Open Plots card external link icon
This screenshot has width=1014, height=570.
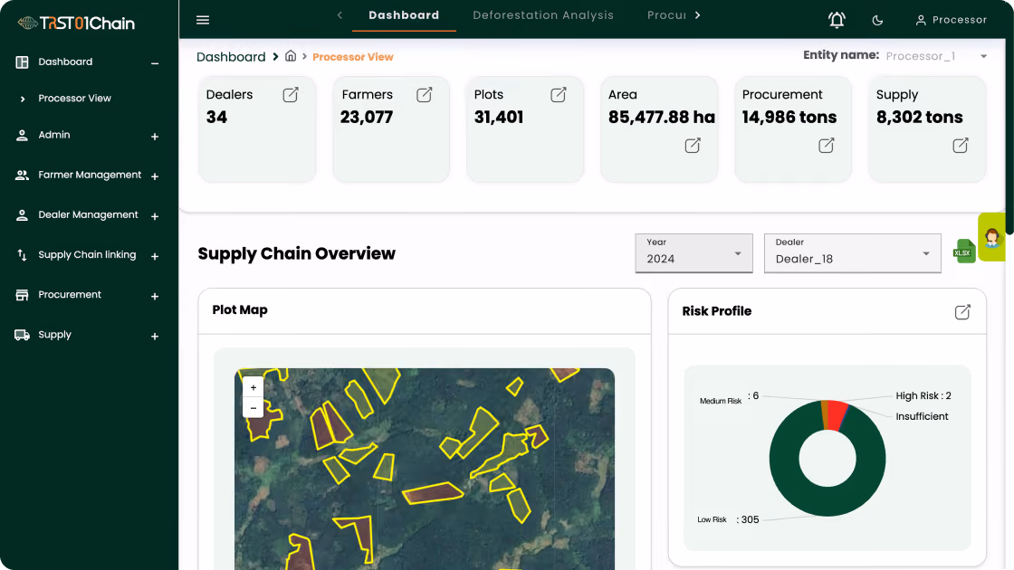click(558, 95)
